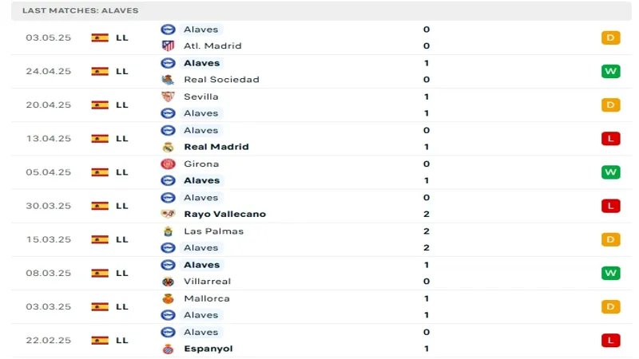Click the Girona club crest icon
This screenshot has height=359, width=639.
tap(168, 164)
